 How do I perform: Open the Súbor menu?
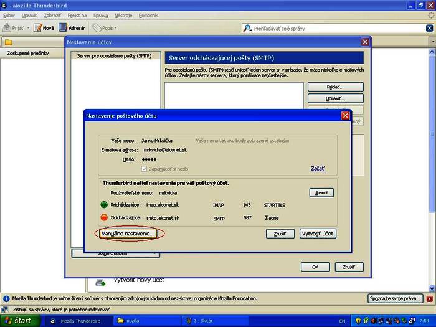[9, 16]
